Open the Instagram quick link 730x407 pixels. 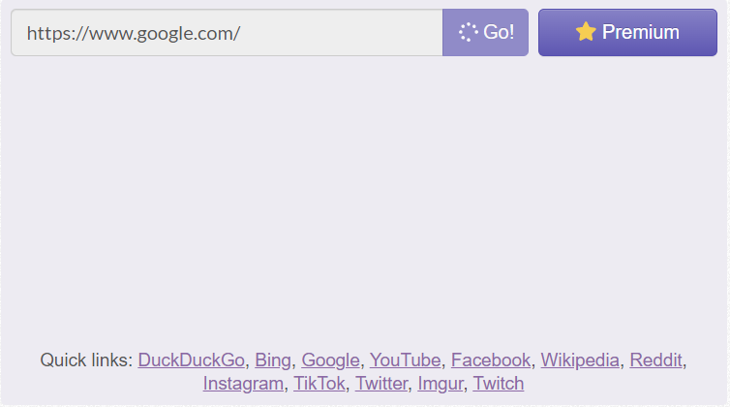click(244, 384)
